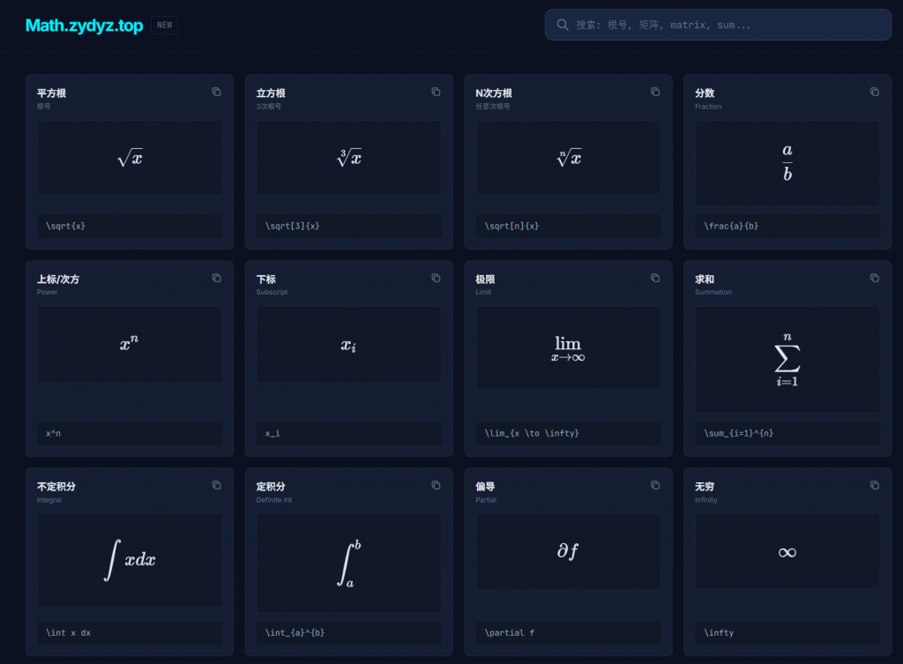This screenshot has width=903, height=664.
Task: Select the \frac{a}{b} LaTeX code box
Action: pyautogui.click(x=787, y=226)
